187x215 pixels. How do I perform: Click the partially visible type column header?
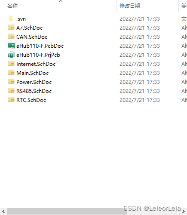[184, 6]
